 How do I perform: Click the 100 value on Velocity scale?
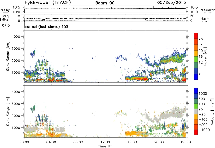pyautogui.click(x=202, y=104)
